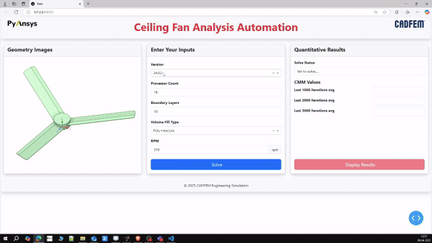Clear the Poly-Hexcore Volume Fill Type selection

(273, 130)
